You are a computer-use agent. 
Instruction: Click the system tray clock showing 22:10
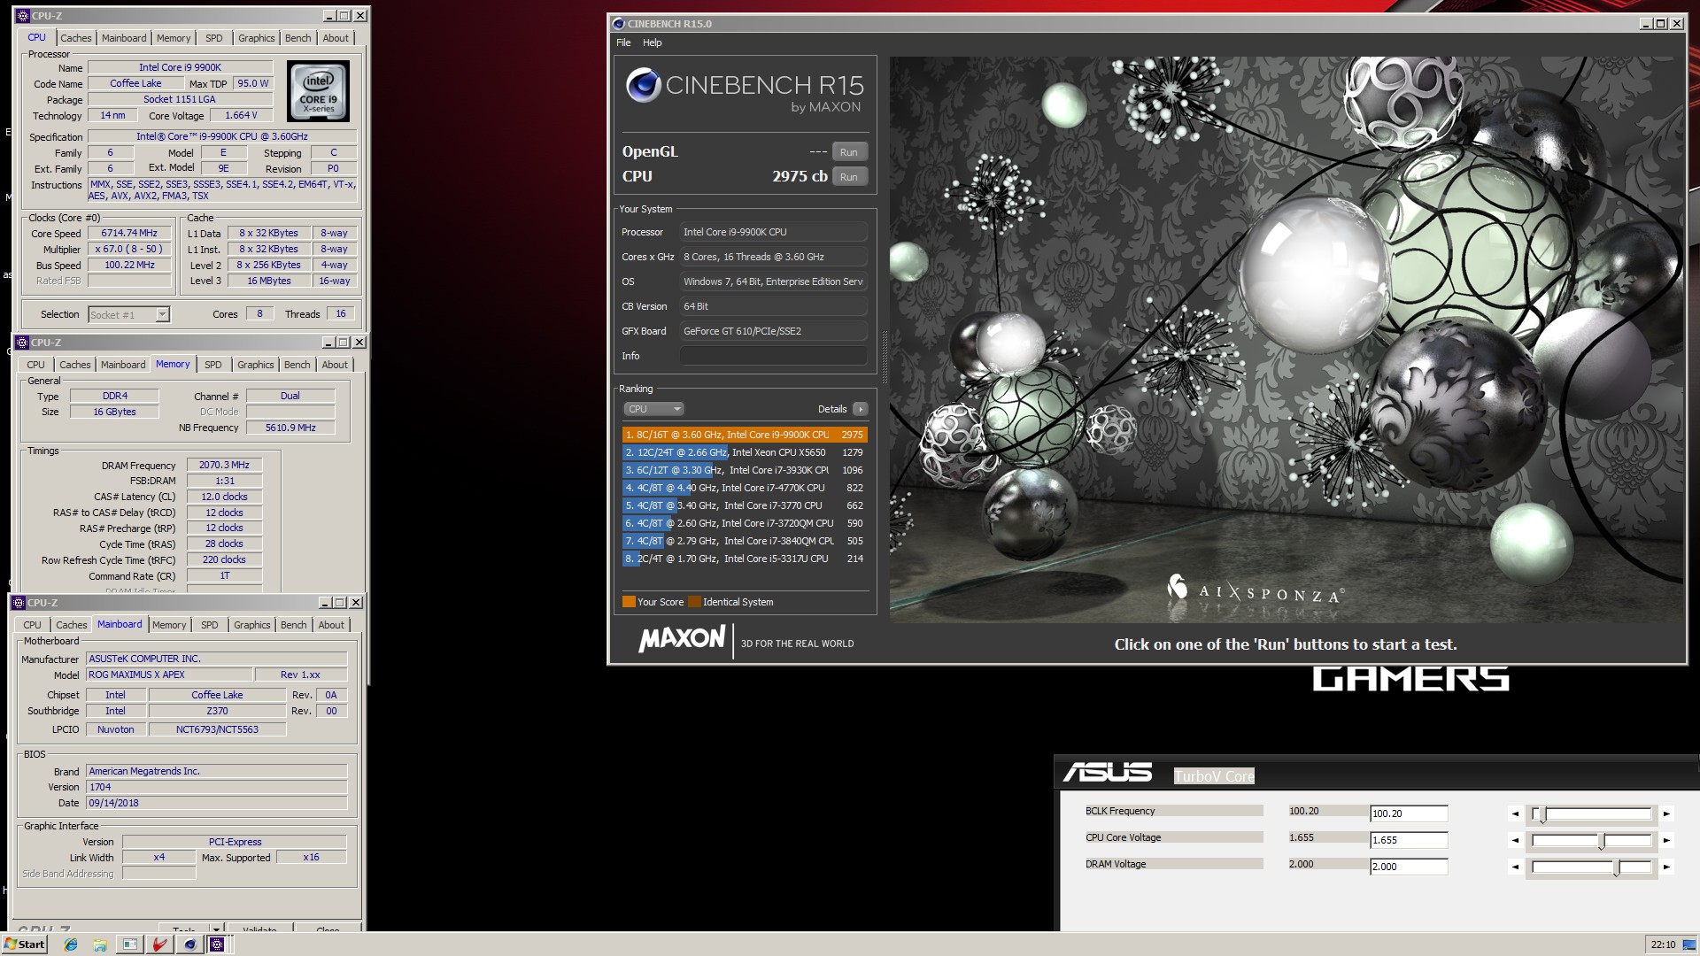[x=1663, y=944]
